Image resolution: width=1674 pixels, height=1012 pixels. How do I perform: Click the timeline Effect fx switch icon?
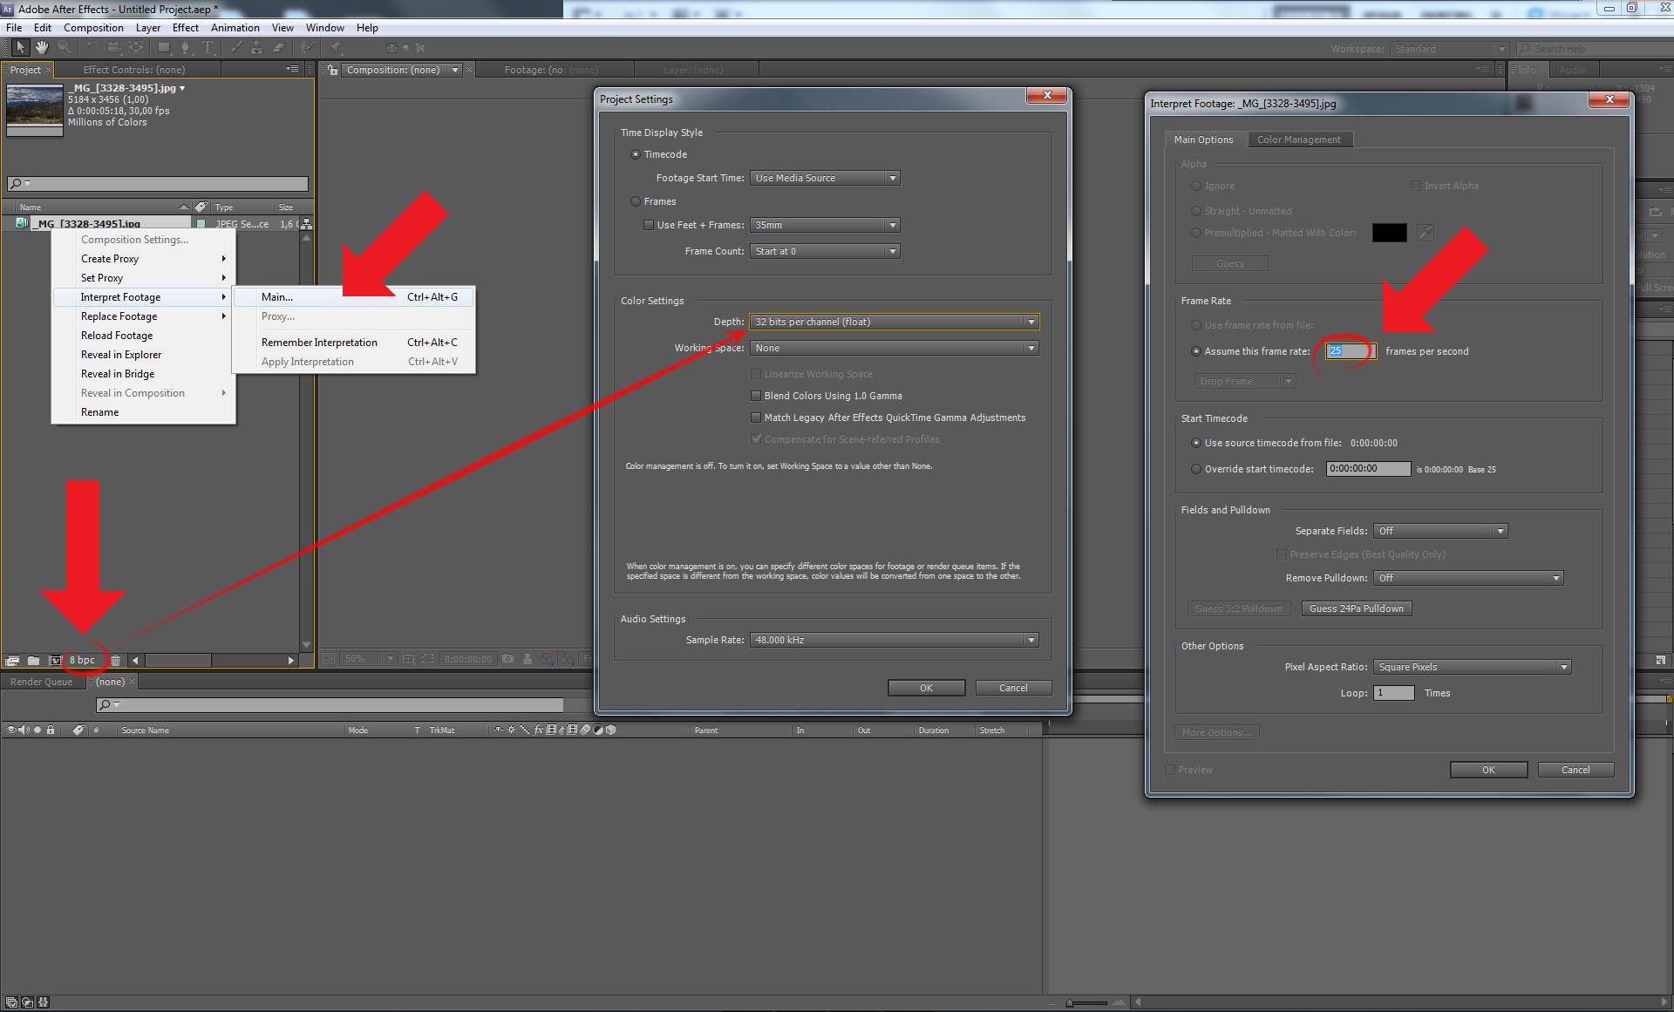click(538, 730)
